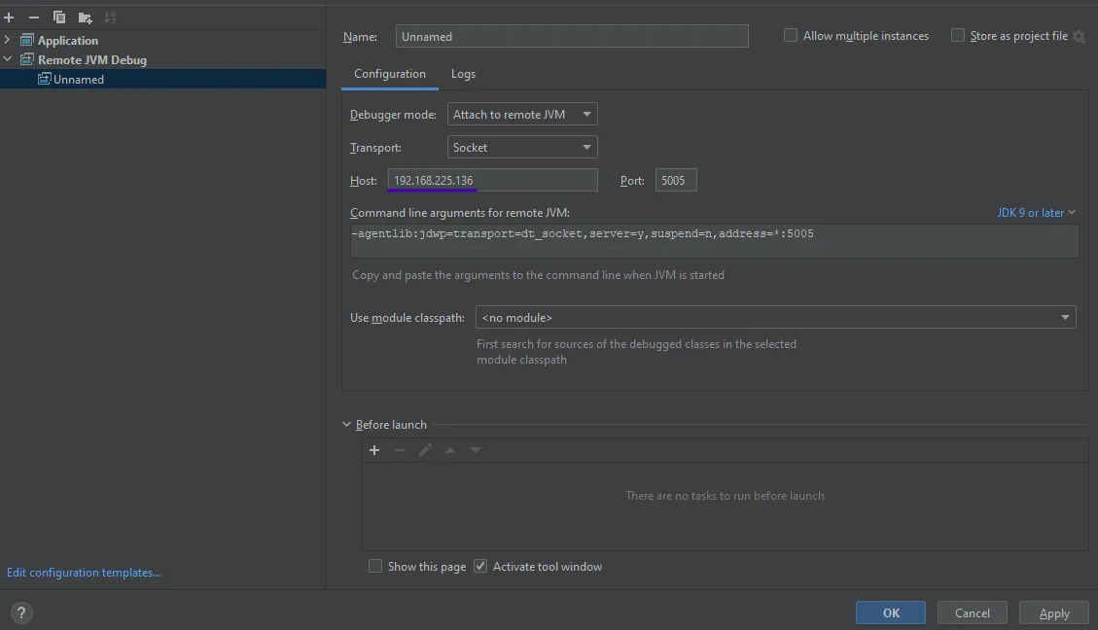Add a new run configuration
The width and height of the screenshot is (1098, 630).
(x=9, y=17)
